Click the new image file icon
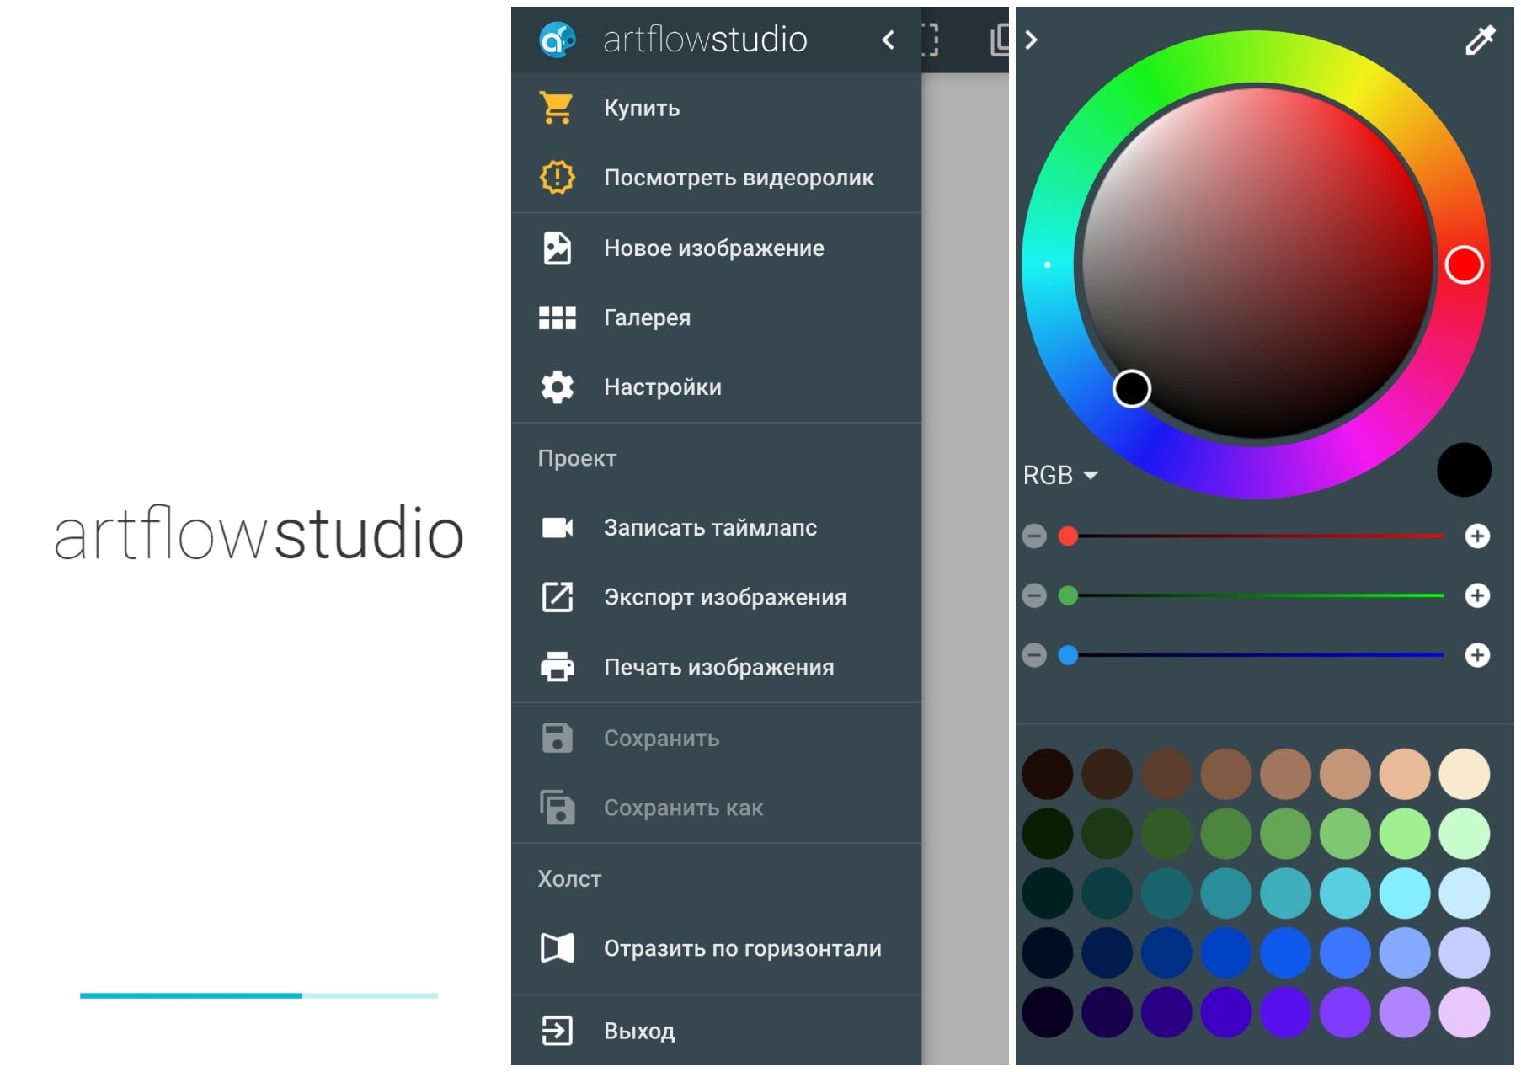The image size is (1521, 1072). tap(557, 248)
